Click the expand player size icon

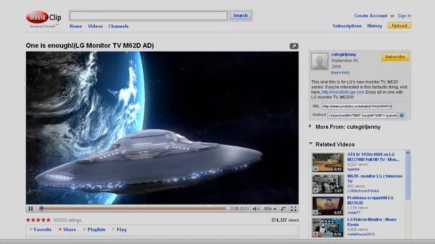(x=283, y=209)
